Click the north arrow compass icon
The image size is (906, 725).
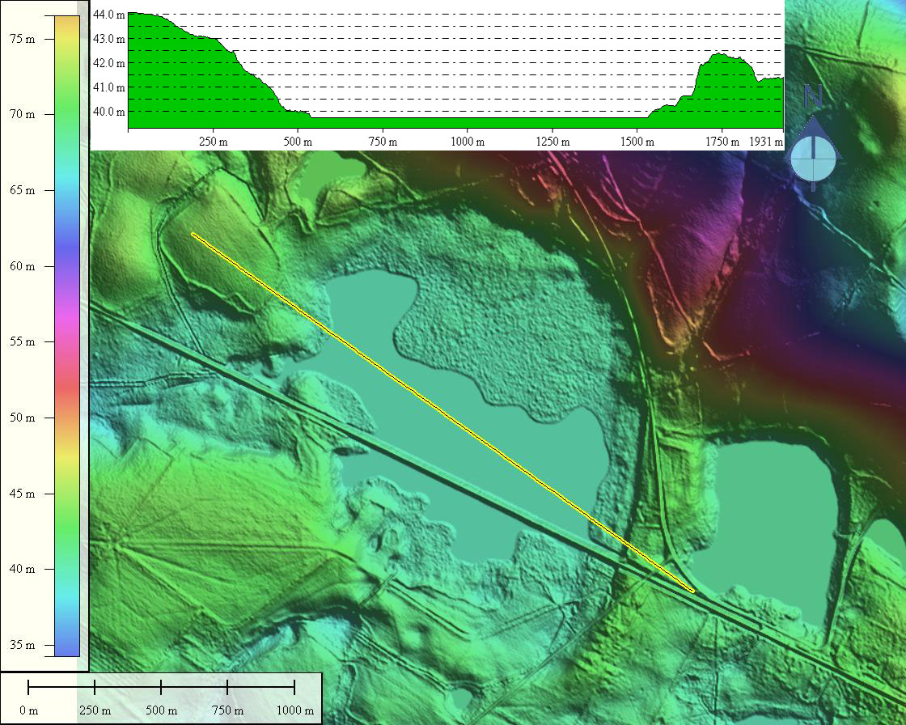tap(813, 155)
